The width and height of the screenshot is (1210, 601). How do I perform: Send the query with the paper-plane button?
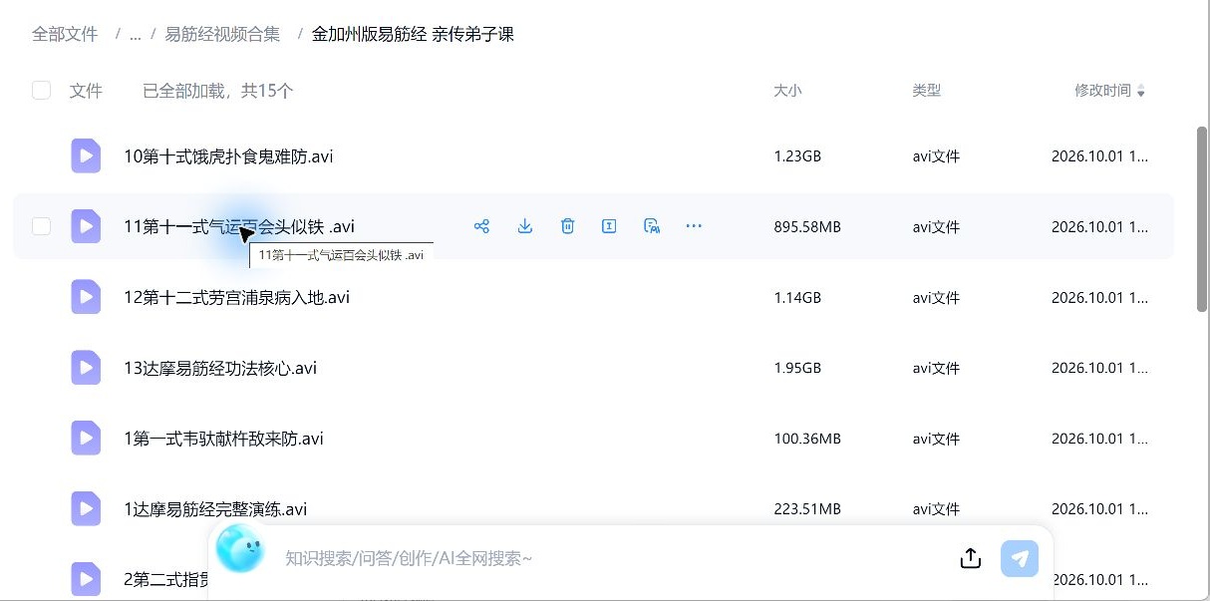coord(1019,558)
